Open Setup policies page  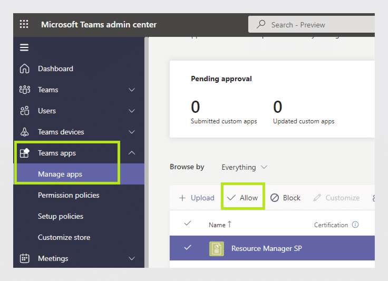pos(61,216)
